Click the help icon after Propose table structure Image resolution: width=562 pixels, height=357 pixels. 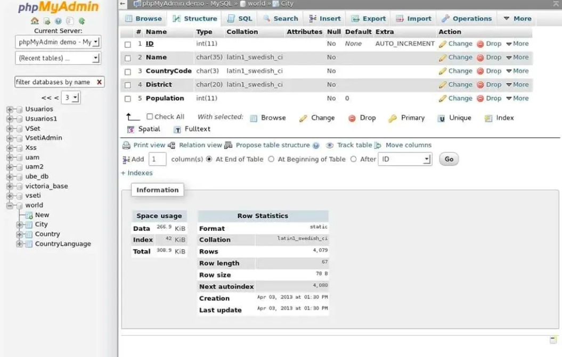point(316,145)
